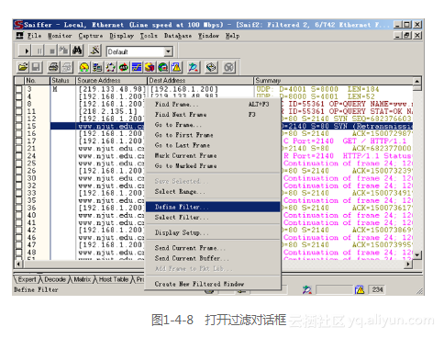The height and width of the screenshot is (338, 444).
Task: Click the Summary column header
Action: (x=333, y=81)
